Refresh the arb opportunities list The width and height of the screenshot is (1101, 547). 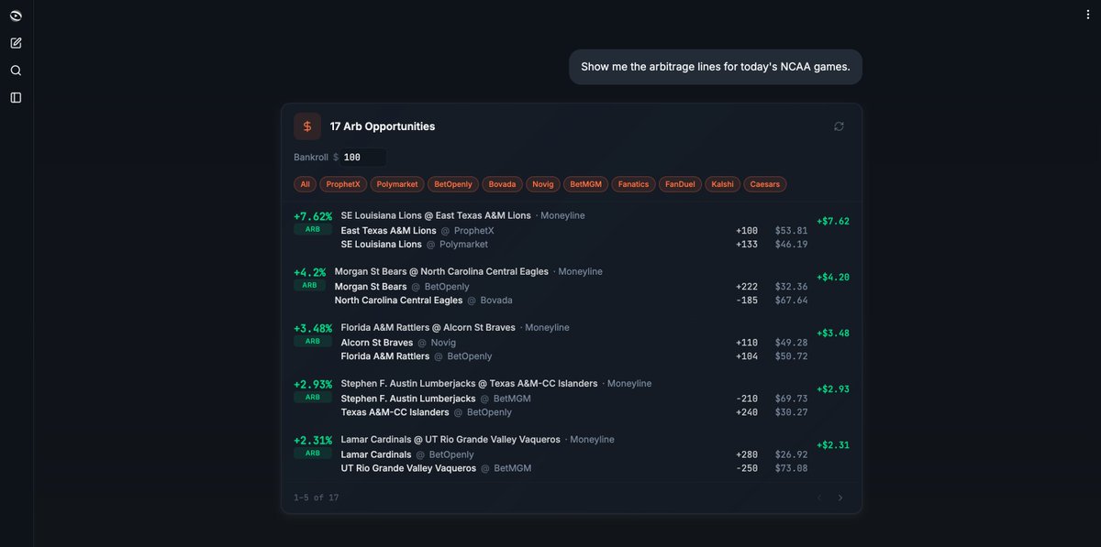click(839, 126)
